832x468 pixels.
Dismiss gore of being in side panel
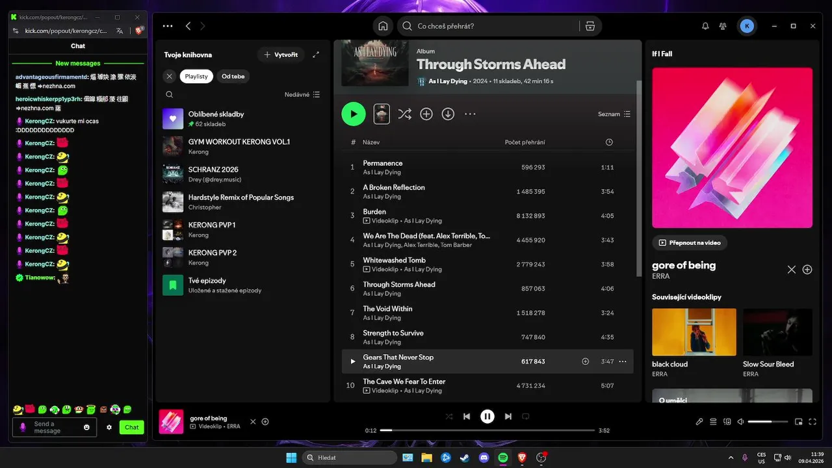pos(791,269)
